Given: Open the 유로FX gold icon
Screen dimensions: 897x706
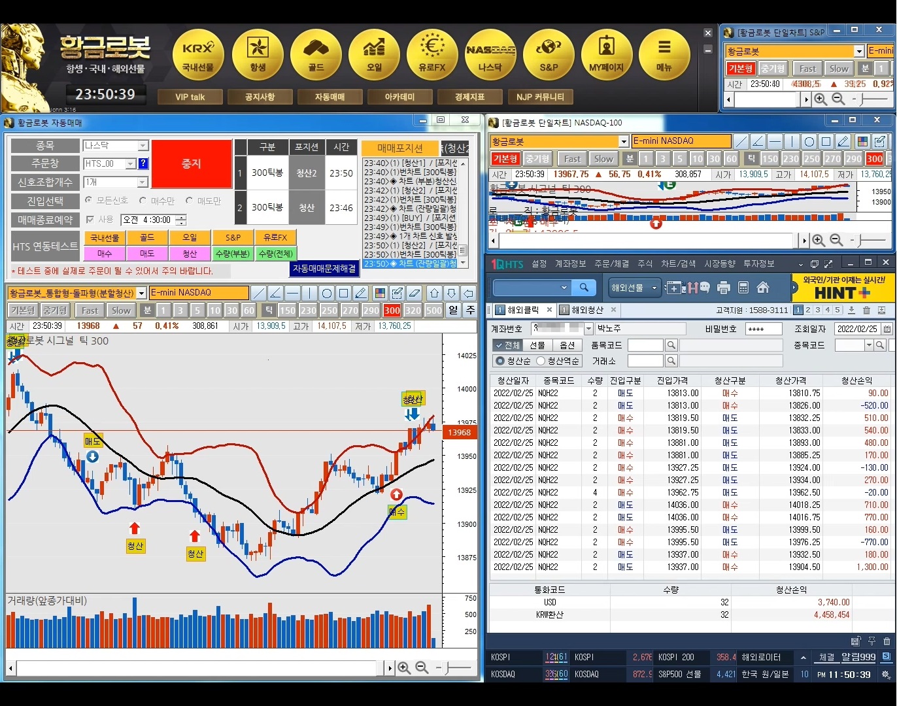Looking at the screenshot, I should pos(432,55).
